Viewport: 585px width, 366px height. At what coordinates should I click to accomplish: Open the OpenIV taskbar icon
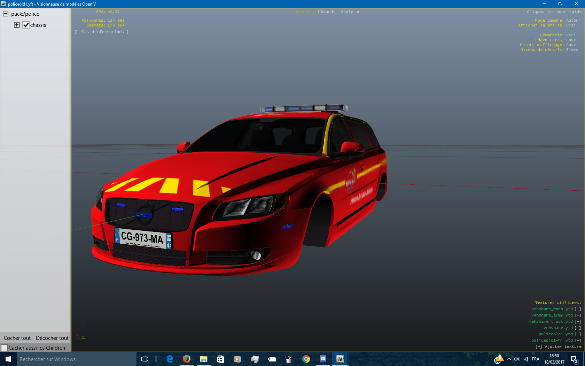tap(340, 359)
